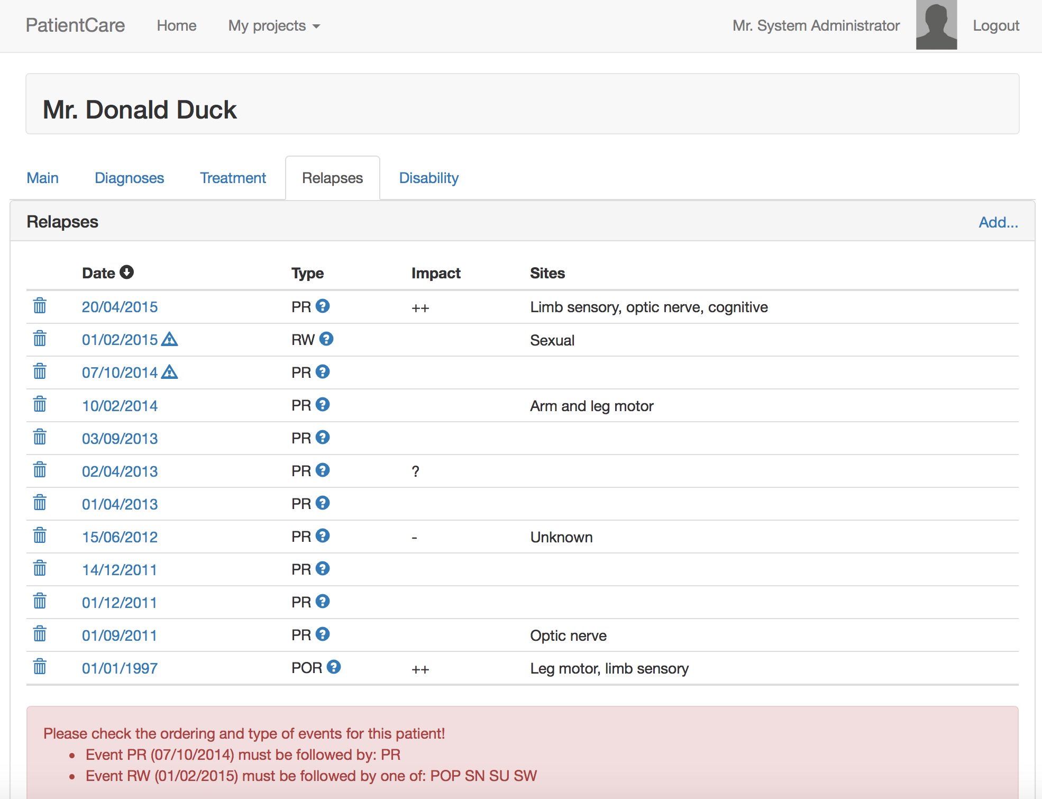Click help icon on 20/04/2015 PR row
The image size is (1042, 799).
[323, 306]
